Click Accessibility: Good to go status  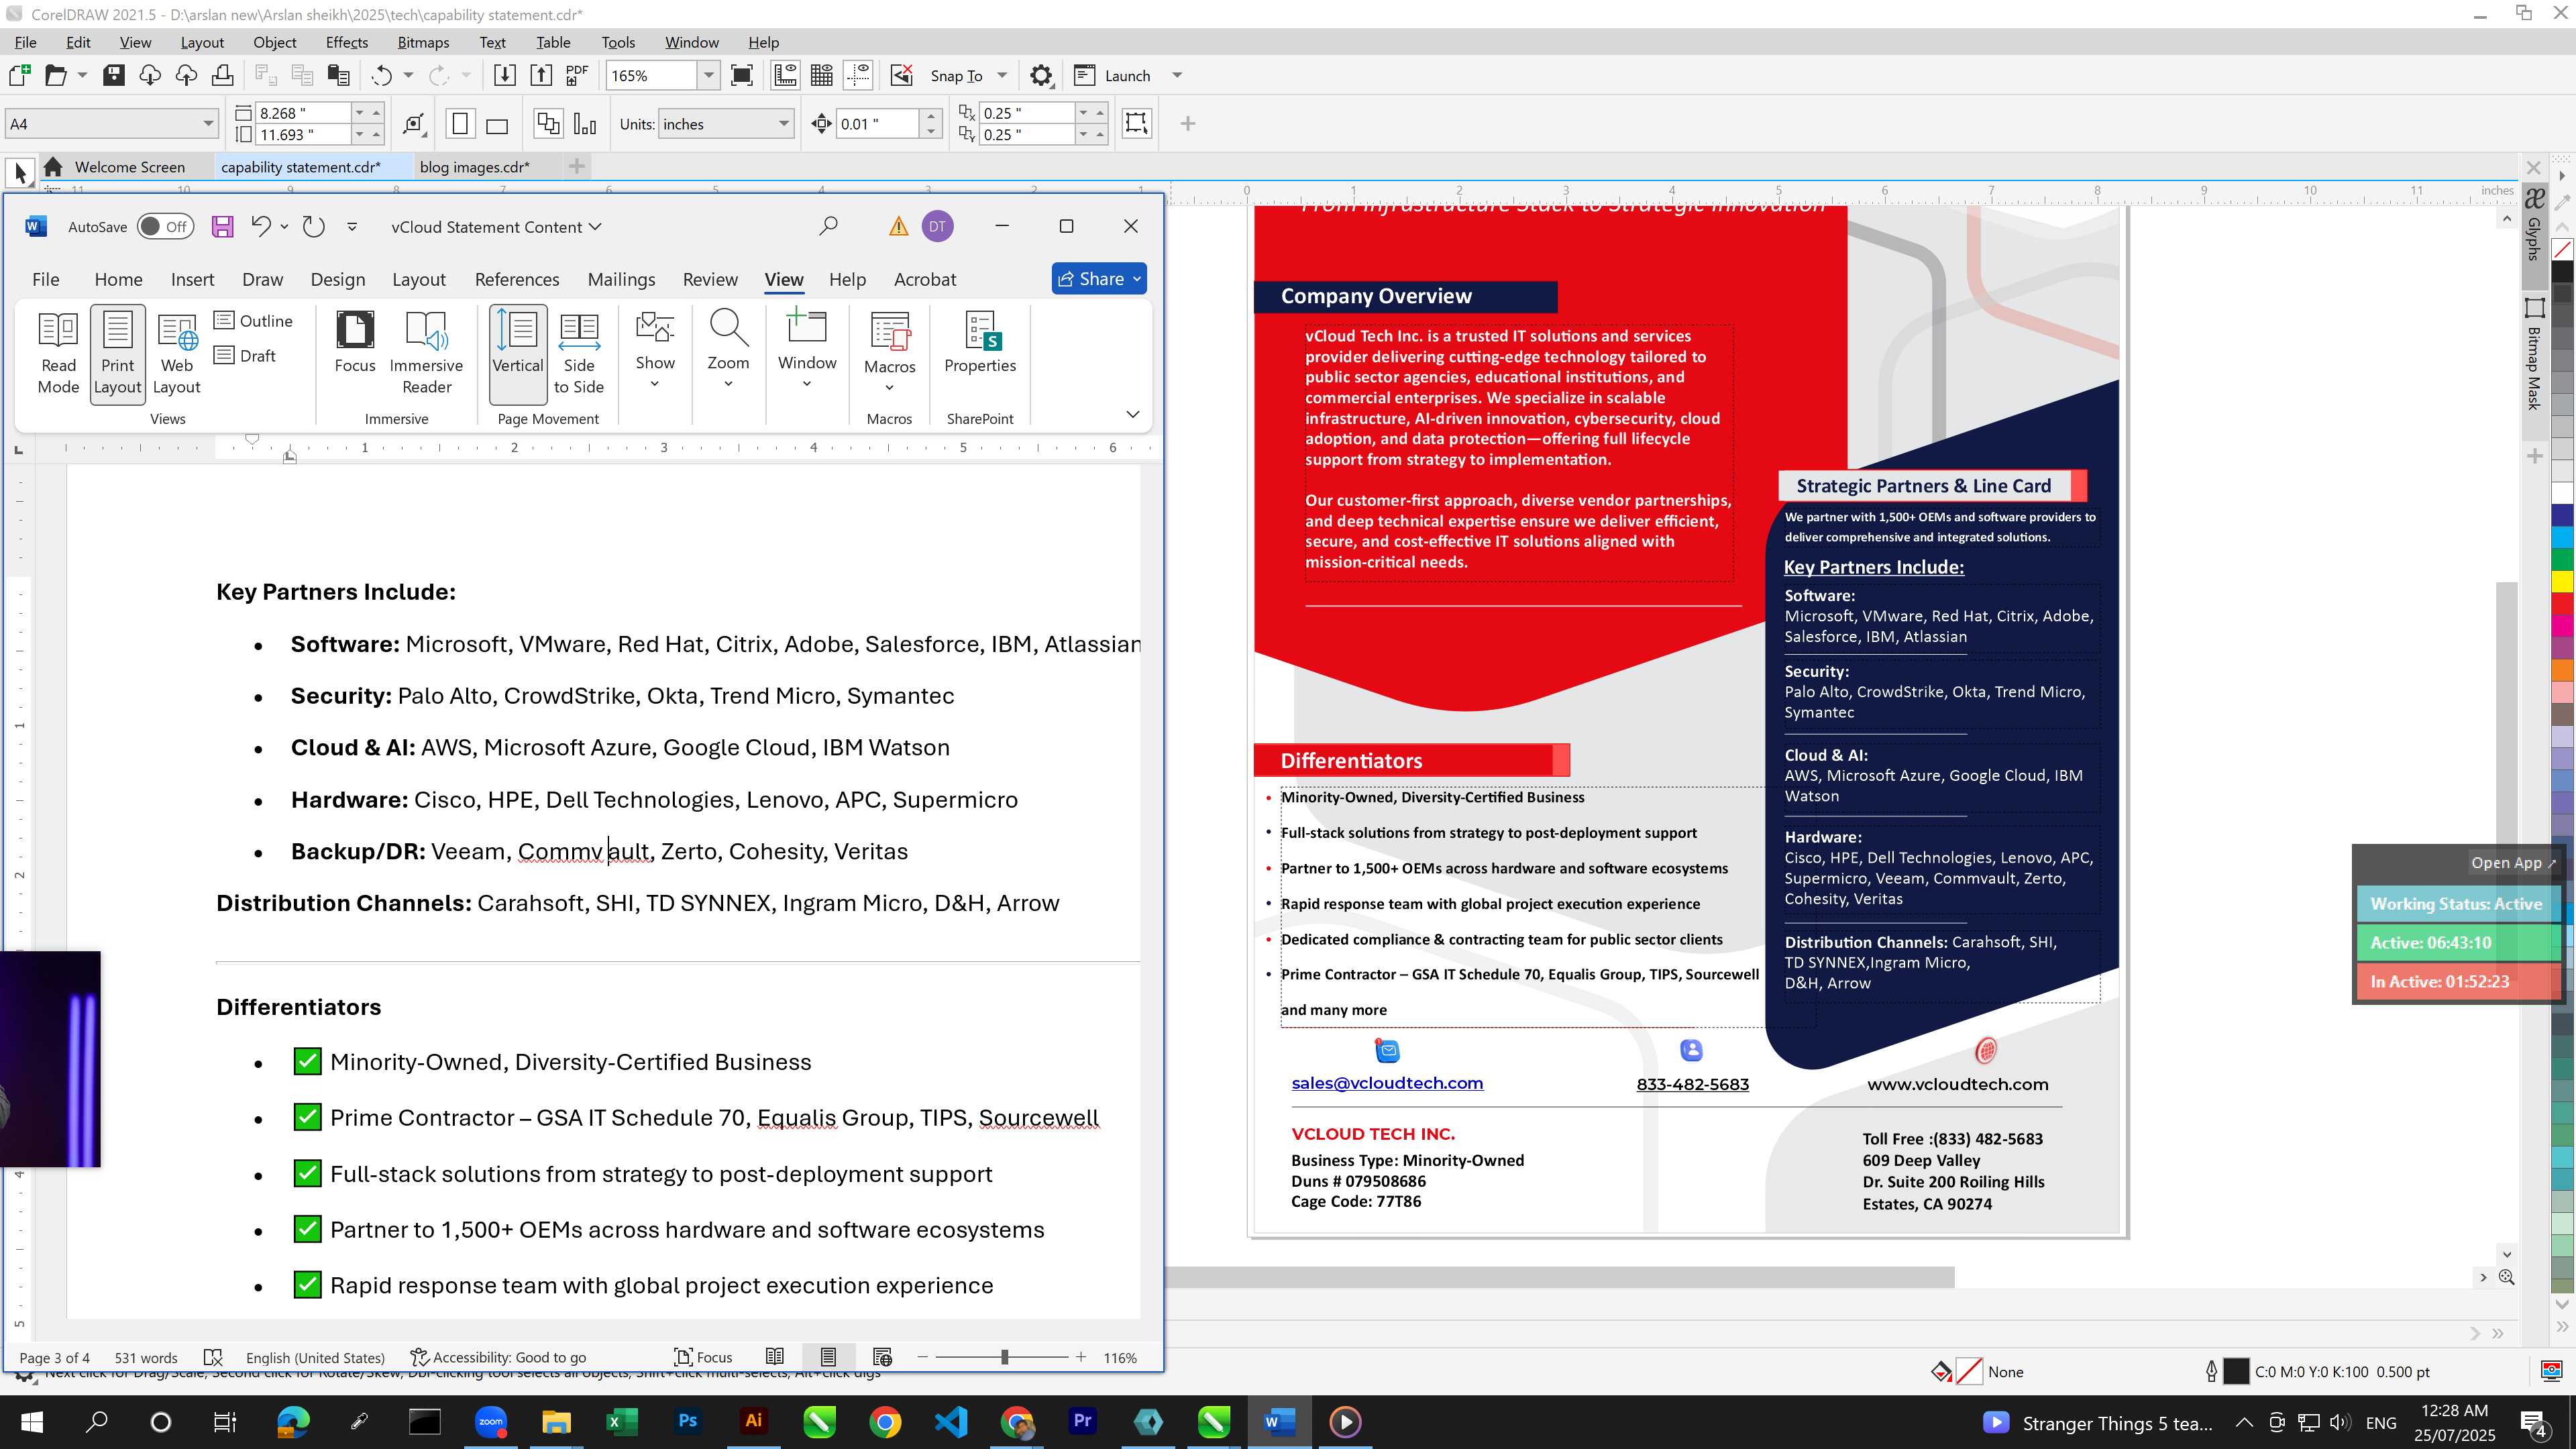(x=498, y=1357)
